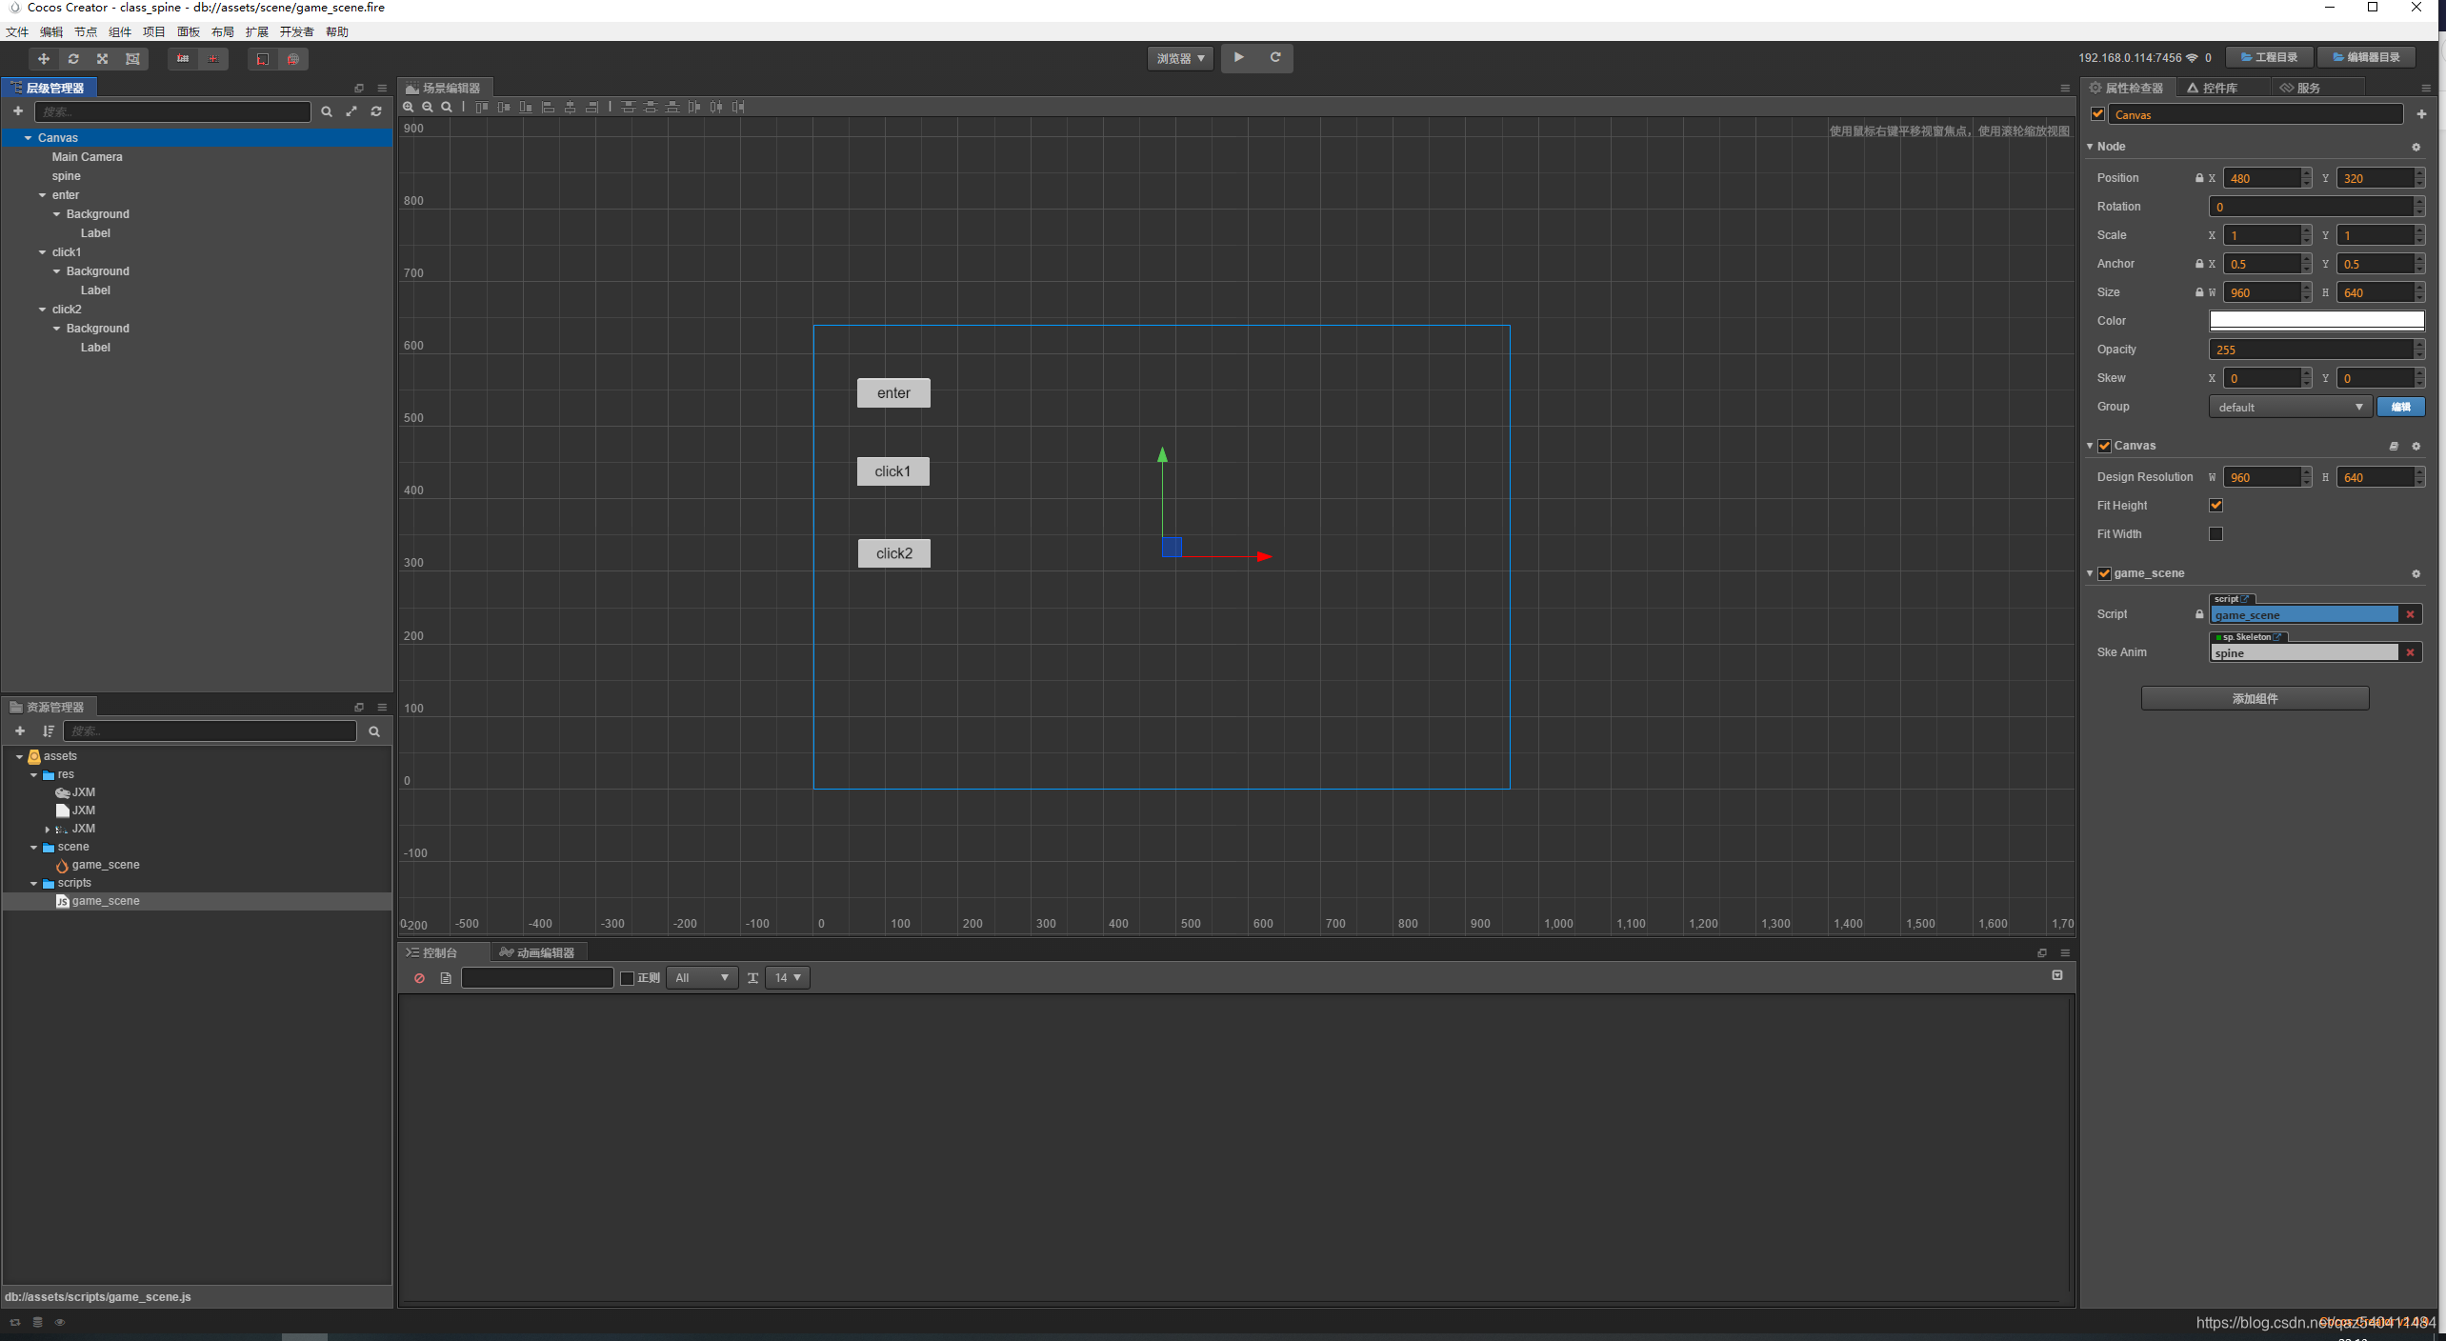Viewport: 2446px width, 1341px height.
Task: Toggle the regex checkbox in console
Action: click(627, 978)
